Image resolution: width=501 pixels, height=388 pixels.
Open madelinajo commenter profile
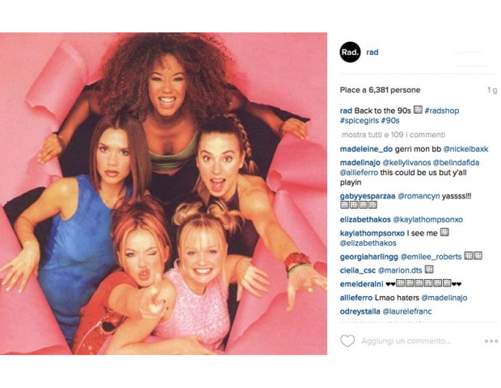360,163
